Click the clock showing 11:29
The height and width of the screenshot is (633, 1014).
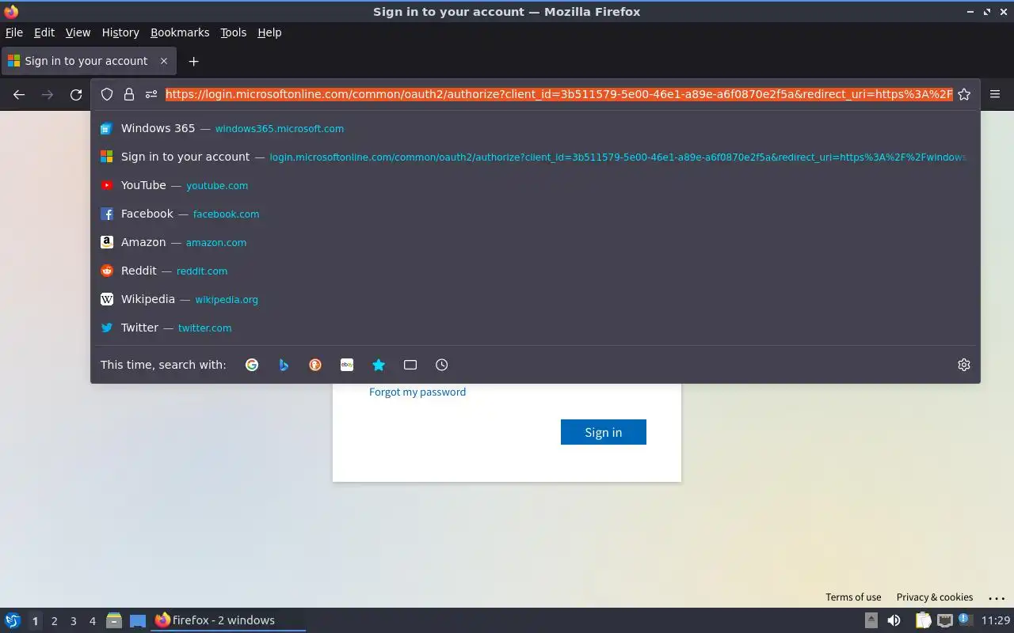click(x=996, y=620)
